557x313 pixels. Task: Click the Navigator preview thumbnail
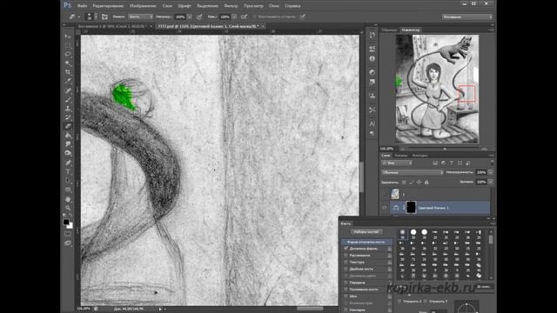click(x=437, y=89)
